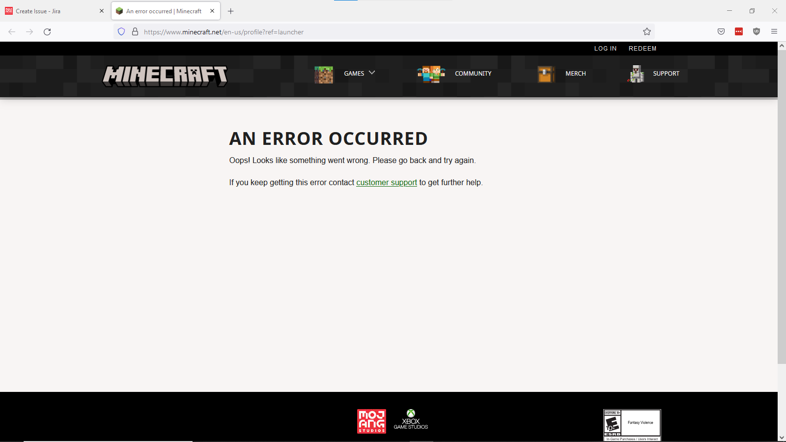Open the Games menu label
This screenshot has width=786, height=442.
[354, 74]
